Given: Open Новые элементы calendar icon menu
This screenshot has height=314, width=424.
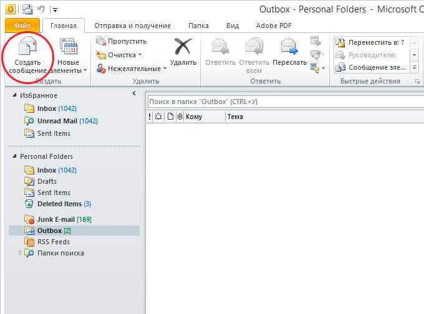Looking at the screenshot, I should (69, 56).
